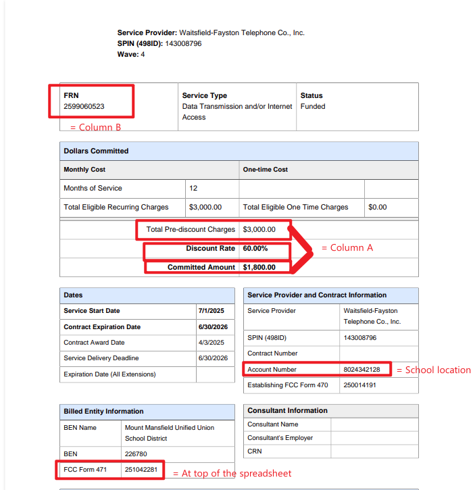Image resolution: width=473 pixels, height=490 pixels.
Task: Click the Dollars Committed section header
Action: tap(96, 151)
